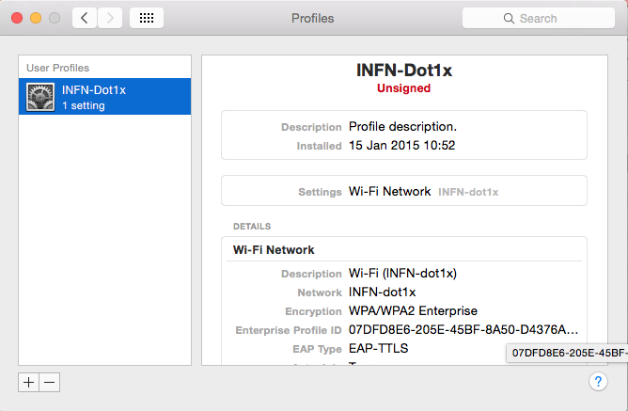Click the 'Encryption' field label
Screen dimensions: 628x411
(313, 311)
